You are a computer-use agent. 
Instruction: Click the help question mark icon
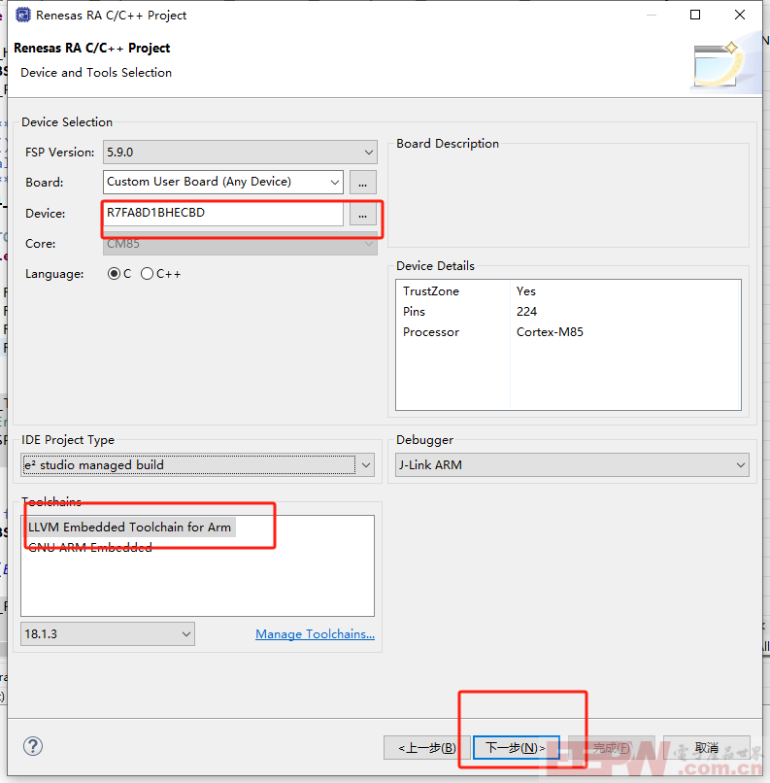[x=33, y=746]
